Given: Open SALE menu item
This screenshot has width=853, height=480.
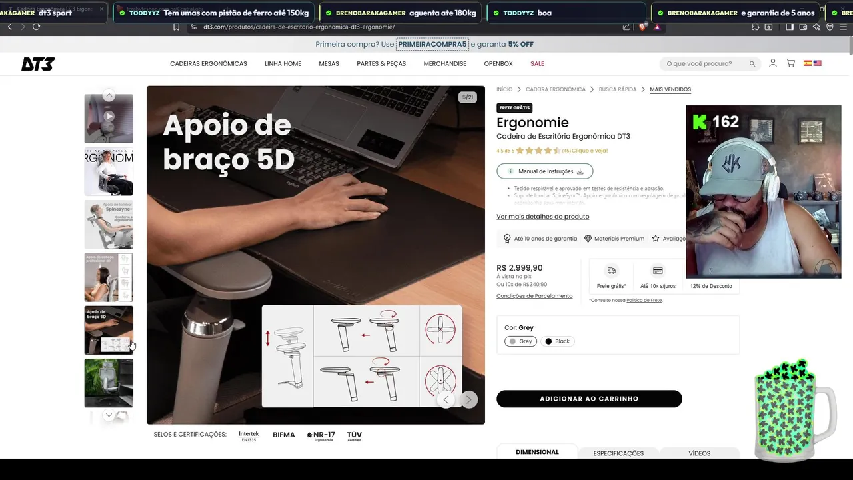Looking at the screenshot, I should tap(537, 64).
